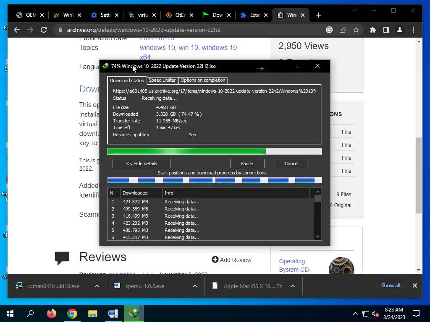The image size is (430, 322).
Task: Open the Speed Limiter tab
Action: coord(162,80)
